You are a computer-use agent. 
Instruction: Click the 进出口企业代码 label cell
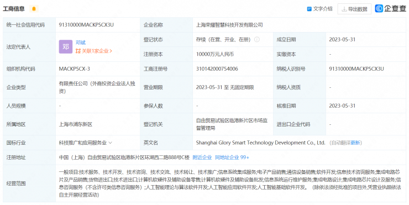coord(300,124)
